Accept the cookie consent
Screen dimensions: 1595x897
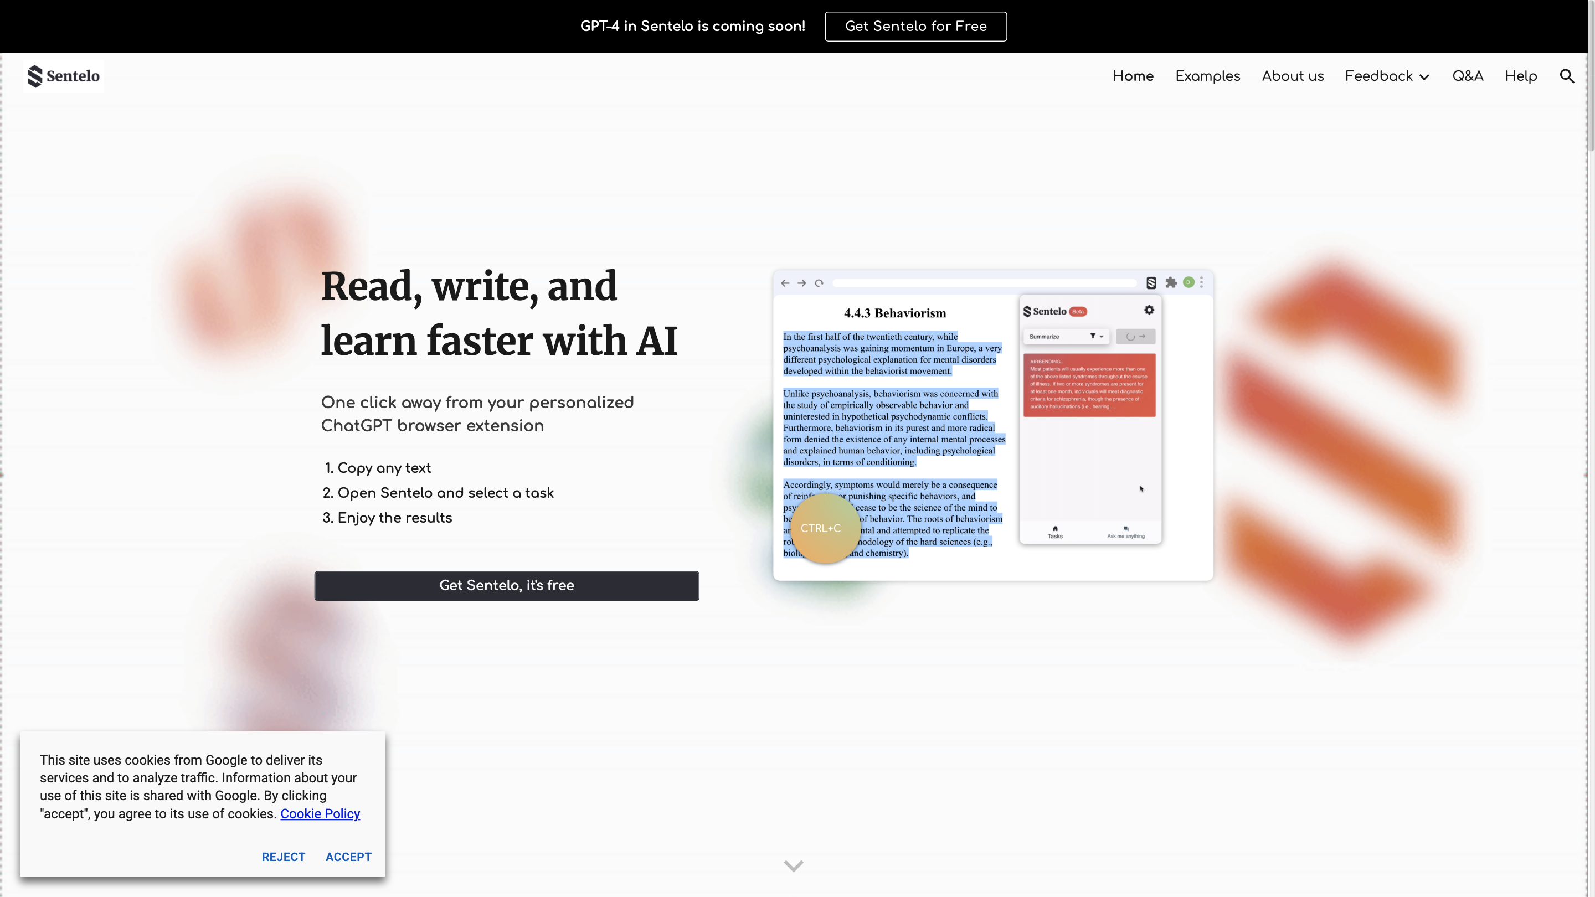click(x=348, y=857)
